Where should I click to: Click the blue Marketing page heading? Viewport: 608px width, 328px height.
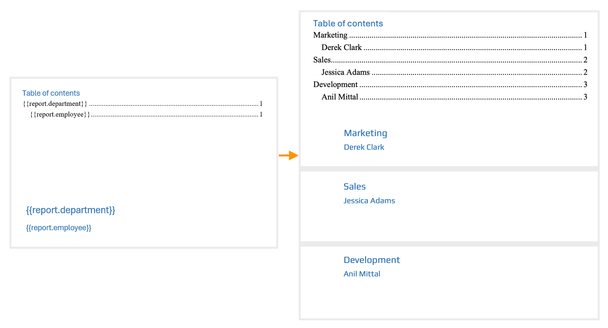tap(365, 133)
